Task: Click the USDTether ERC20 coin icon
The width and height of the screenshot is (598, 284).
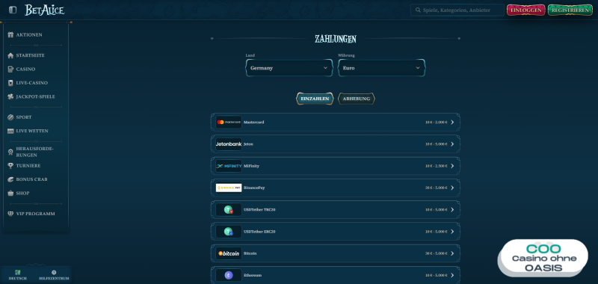Action: [x=229, y=232]
